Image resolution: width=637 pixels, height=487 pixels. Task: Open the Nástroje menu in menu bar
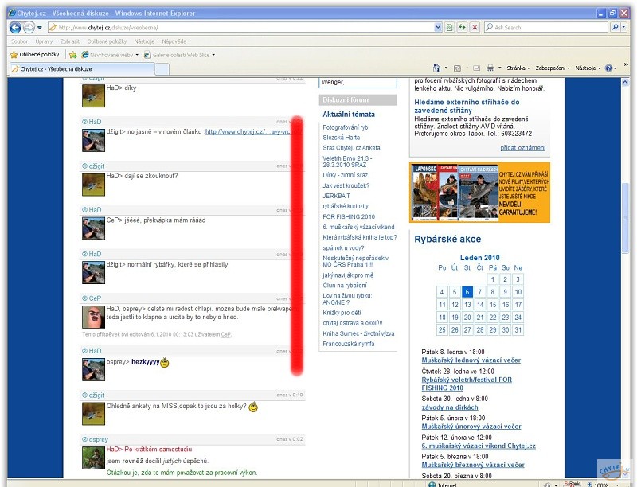(144, 41)
